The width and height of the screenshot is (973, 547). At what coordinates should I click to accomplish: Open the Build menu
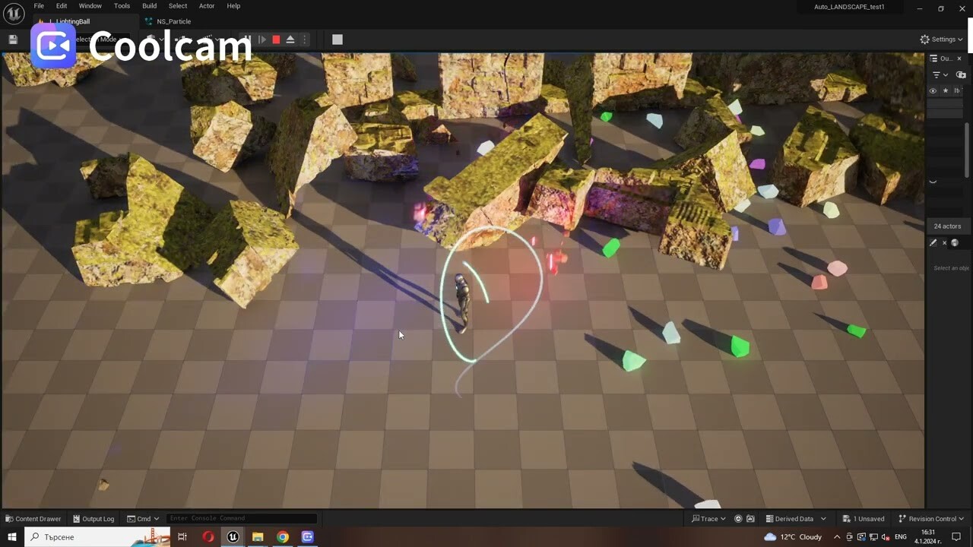(149, 6)
